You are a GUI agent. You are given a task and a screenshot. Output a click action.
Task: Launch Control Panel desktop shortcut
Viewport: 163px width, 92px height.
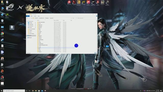[x=2, y=28]
